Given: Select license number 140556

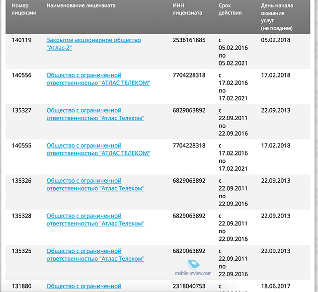Looking at the screenshot, I should (x=21, y=75).
